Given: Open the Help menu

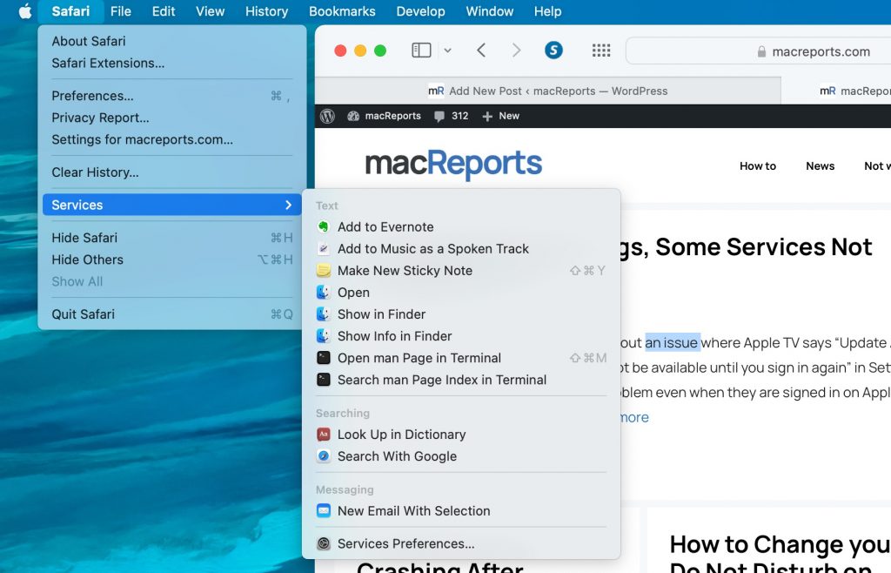Looking at the screenshot, I should [548, 11].
